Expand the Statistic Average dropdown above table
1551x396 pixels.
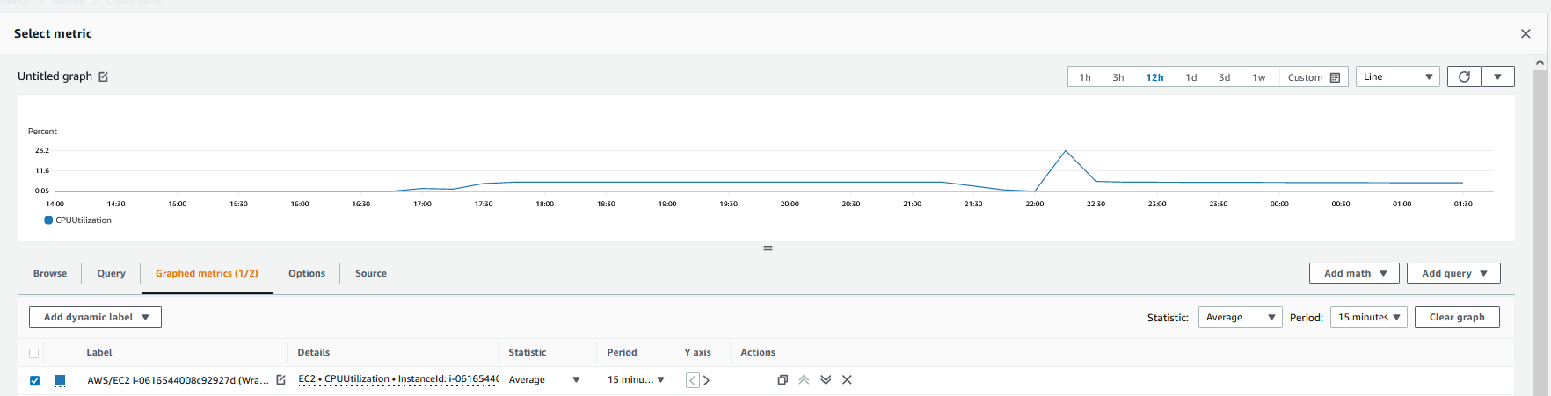(1240, 317)
